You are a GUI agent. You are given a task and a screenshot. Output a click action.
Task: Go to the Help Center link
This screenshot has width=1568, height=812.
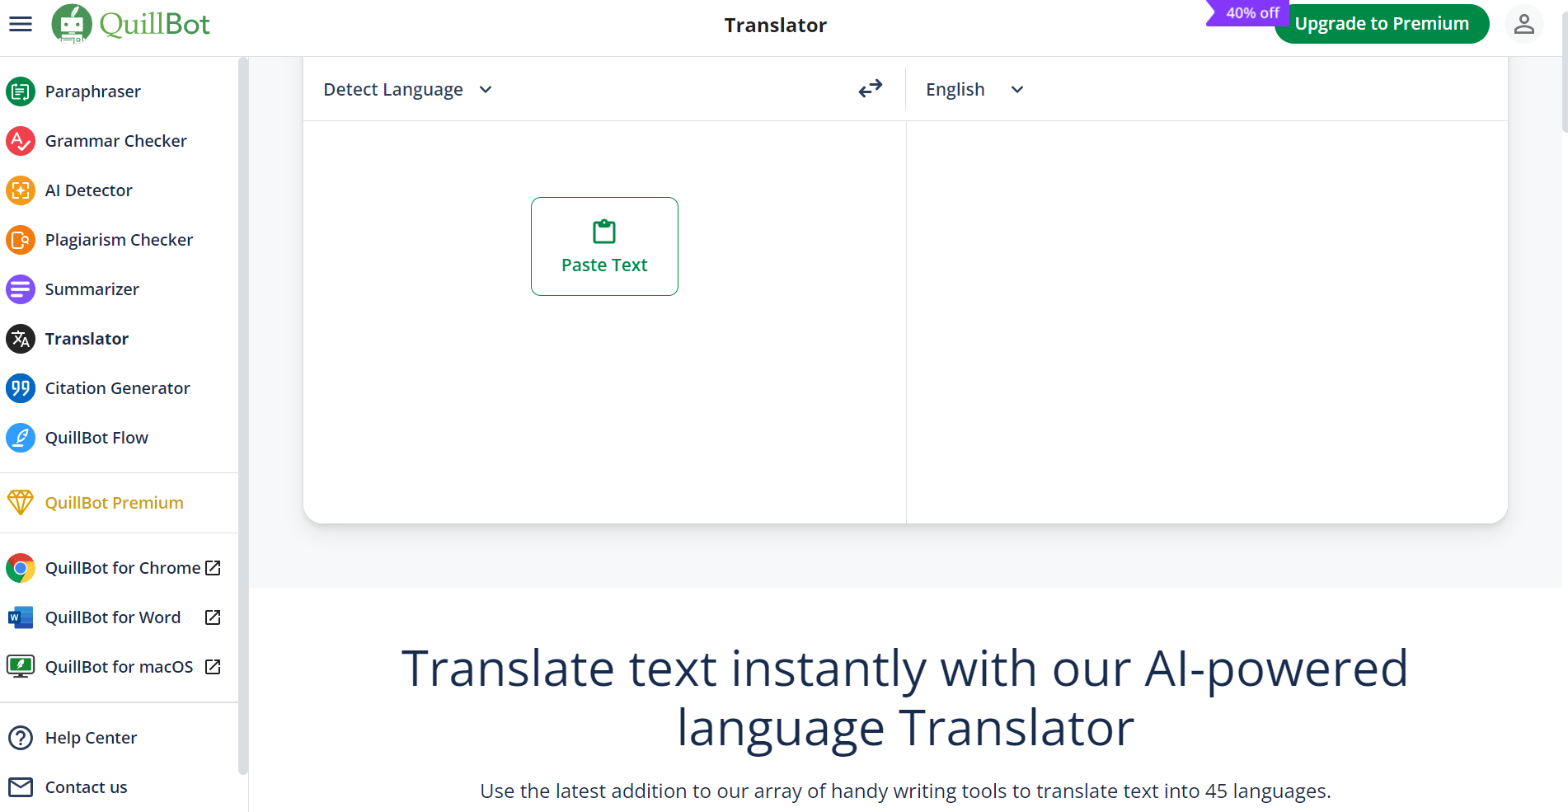pos(91,738)
